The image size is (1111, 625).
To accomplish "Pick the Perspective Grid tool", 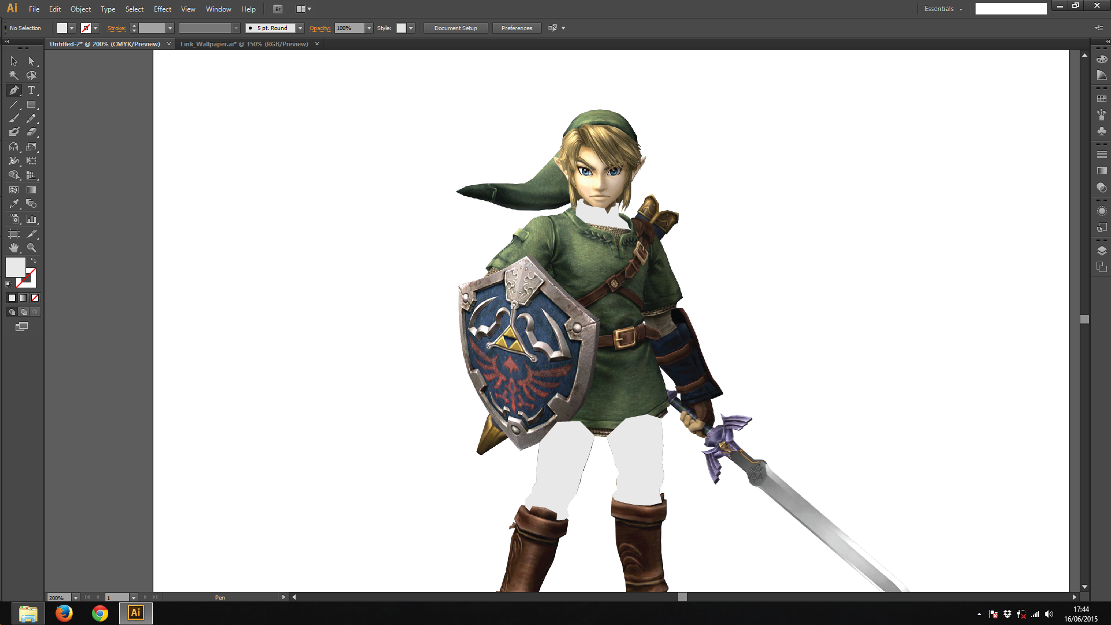I will pyautogui.click(x=31, y=175).
